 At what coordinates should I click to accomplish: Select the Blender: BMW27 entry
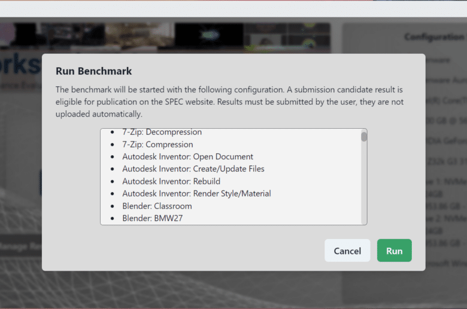click(152, 219)
